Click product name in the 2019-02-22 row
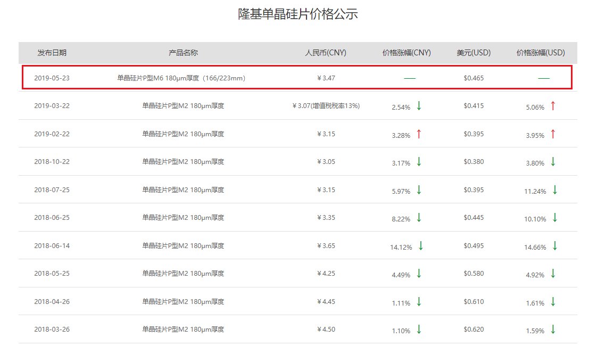 tap(183, 134)
